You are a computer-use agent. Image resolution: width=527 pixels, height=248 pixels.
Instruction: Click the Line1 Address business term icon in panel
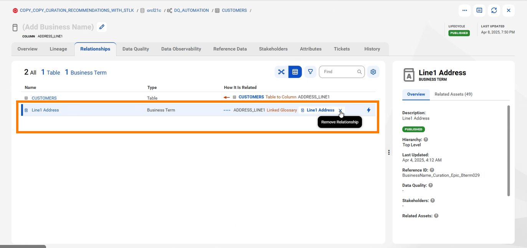coord(409,75)
